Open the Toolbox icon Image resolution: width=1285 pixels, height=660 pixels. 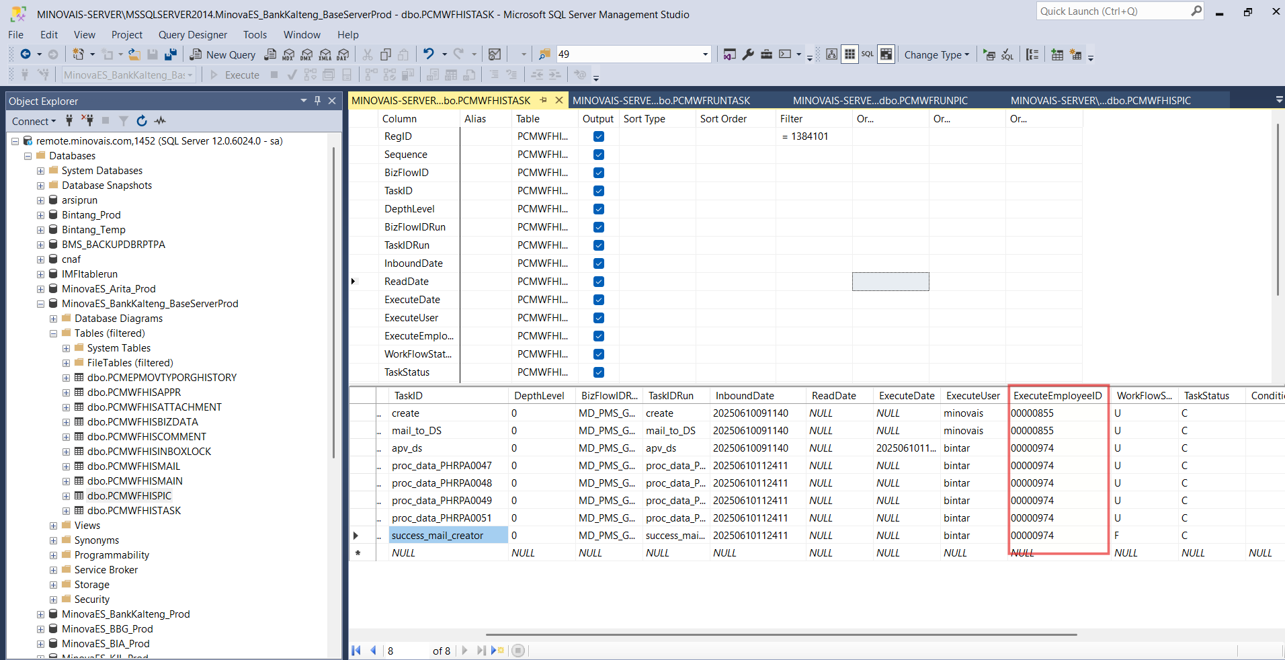pyautogui.click(x=766, y=54)
